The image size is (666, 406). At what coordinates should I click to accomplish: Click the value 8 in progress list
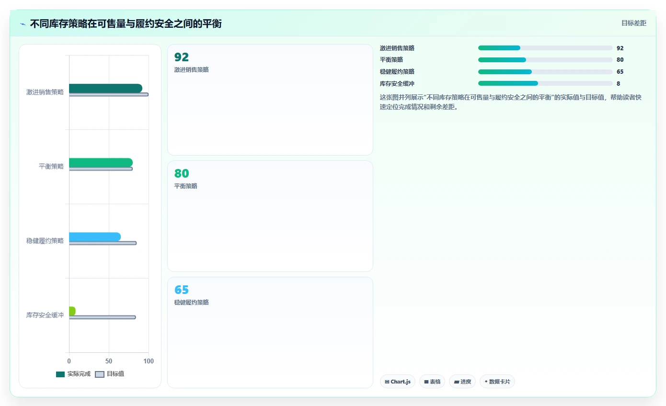619,83
